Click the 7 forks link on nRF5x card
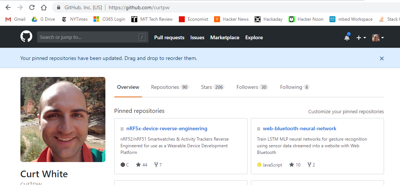This screenshot has height=185, width=400. coord(158,165)
